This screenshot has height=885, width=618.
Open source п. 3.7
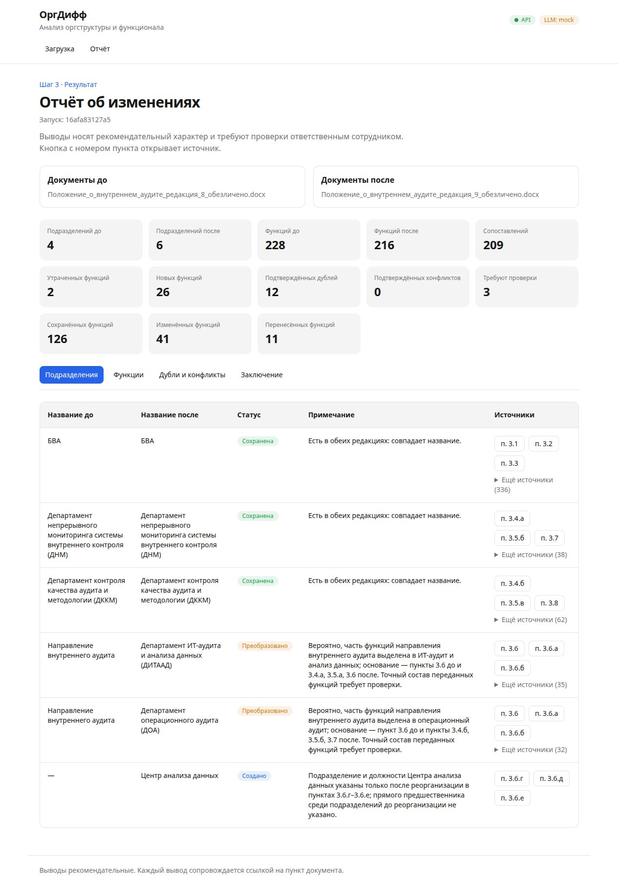(x=550, y=538)
